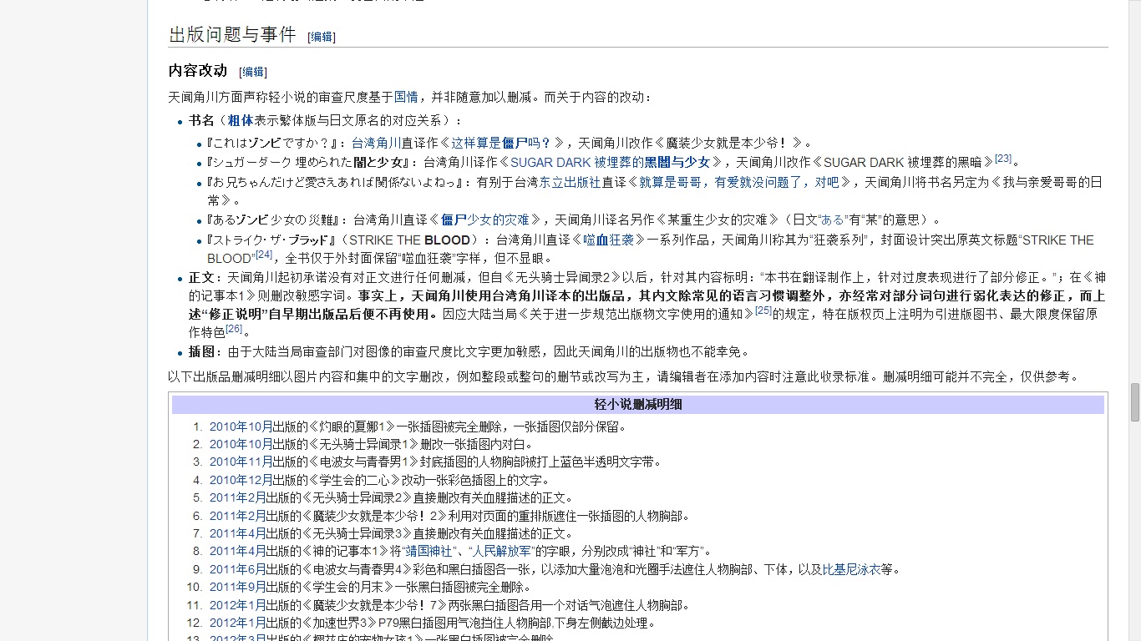The width and height of the screenshot is (1141, 641).
Task: Open 2010年11月 link in 电波女与青春男1 row
Action: 241,462
